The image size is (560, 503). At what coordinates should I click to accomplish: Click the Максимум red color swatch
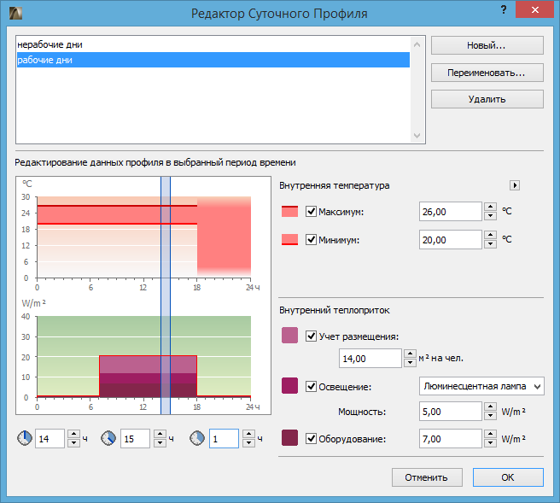289,212
